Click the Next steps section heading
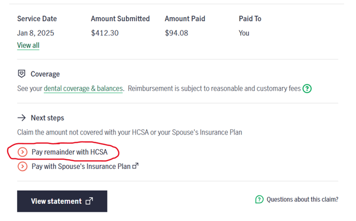This screenshot has height=221, width=356. point(48,118)
